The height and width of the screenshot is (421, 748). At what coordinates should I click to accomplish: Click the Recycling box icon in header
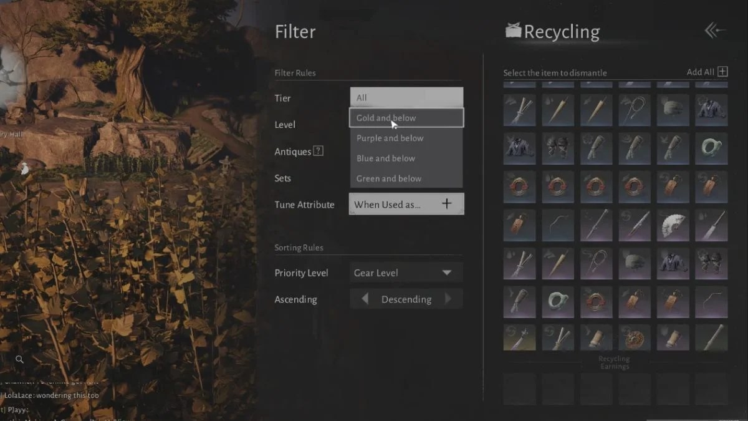pos(513,31)
